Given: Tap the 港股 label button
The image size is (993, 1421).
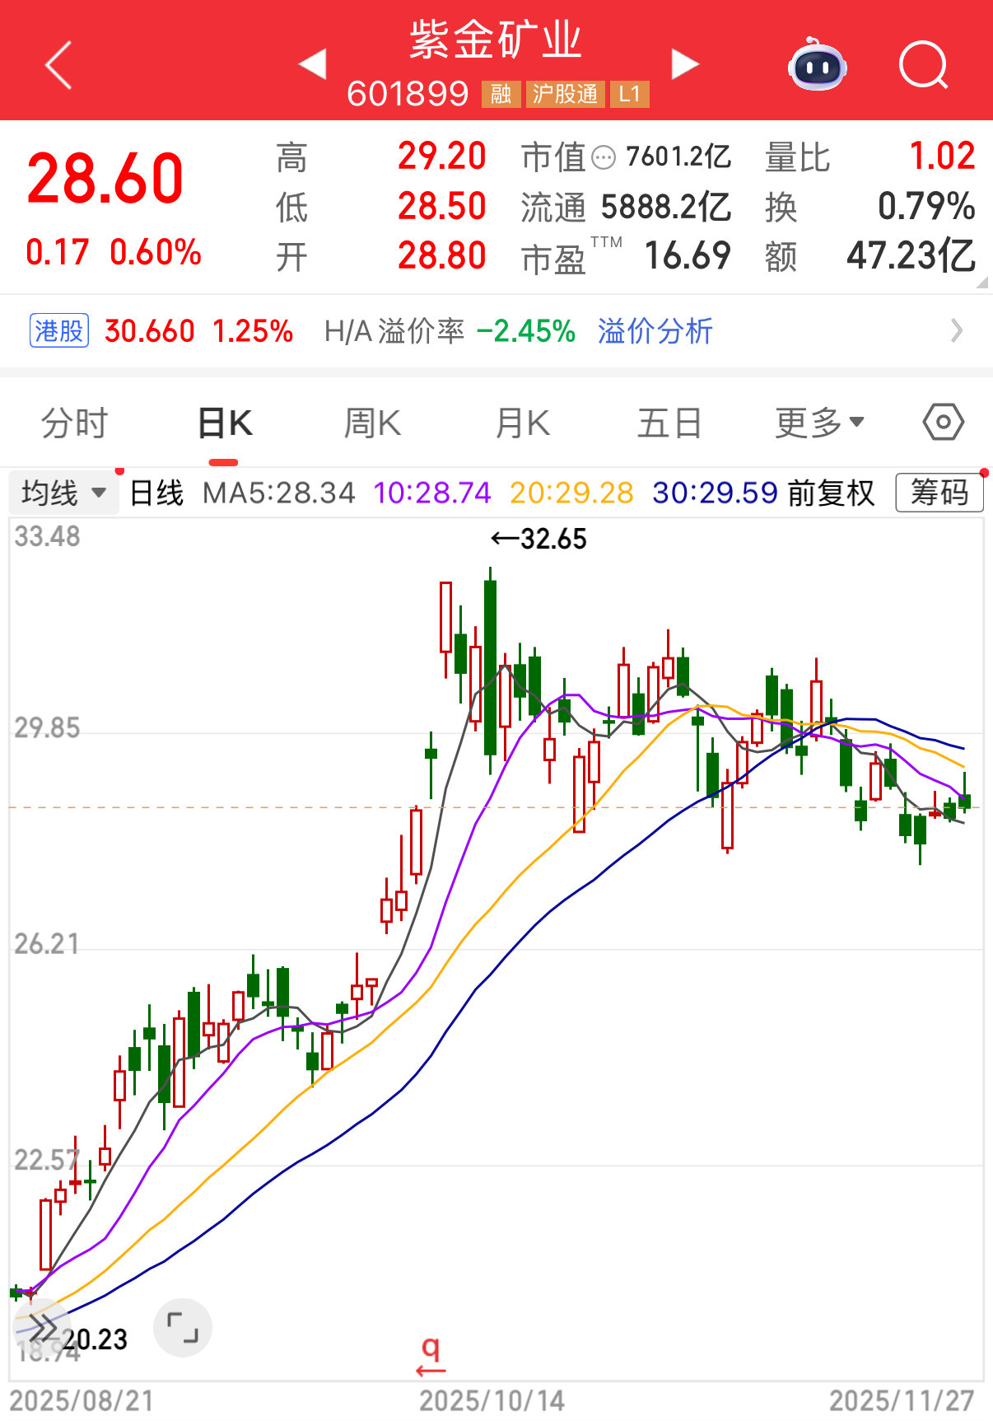Looking at the screenshot, I should (x=59, y=331).
